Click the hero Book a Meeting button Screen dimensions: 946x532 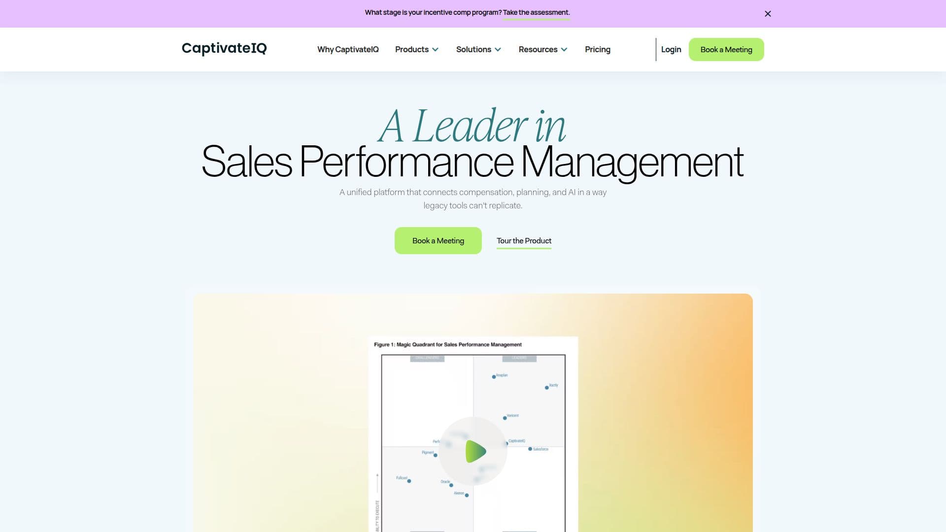[438, 240]
